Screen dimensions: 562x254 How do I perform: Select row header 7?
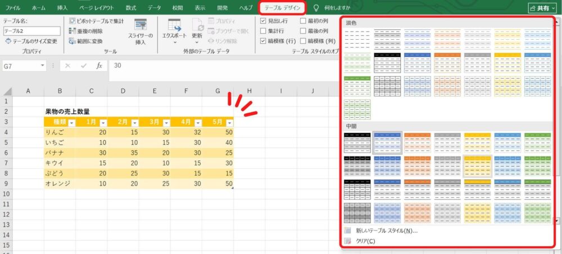pyautogui.click(x=6, y=163)
